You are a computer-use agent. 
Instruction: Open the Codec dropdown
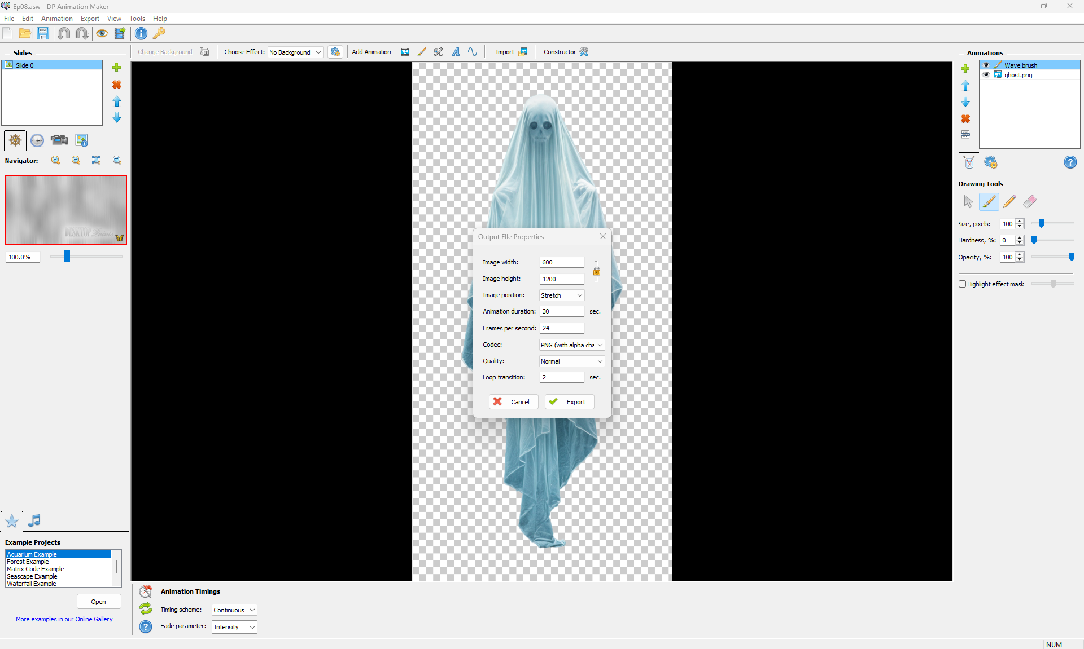pos(571,345)
